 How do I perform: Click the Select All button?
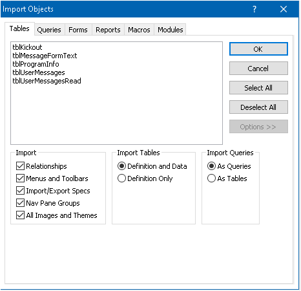258,88
